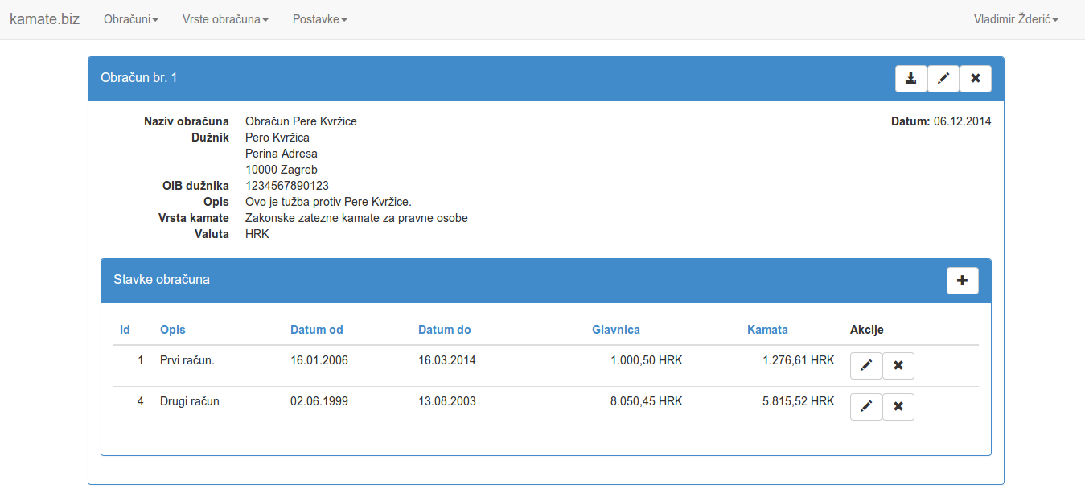
Task: Click the Stavke obračuna panel heading
Action: pos(162,280)
